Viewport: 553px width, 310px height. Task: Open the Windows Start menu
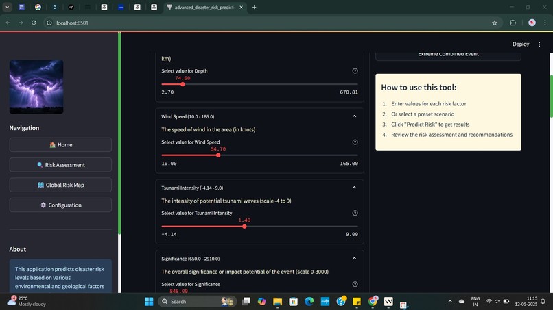[x=149, y=302]
